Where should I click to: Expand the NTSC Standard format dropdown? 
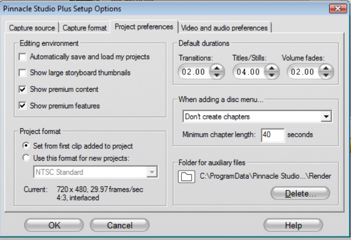tap(152, 172)
